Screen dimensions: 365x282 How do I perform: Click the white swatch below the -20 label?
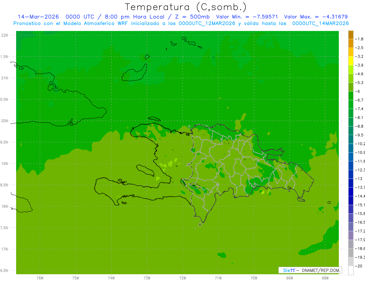(x=351, y=270)
